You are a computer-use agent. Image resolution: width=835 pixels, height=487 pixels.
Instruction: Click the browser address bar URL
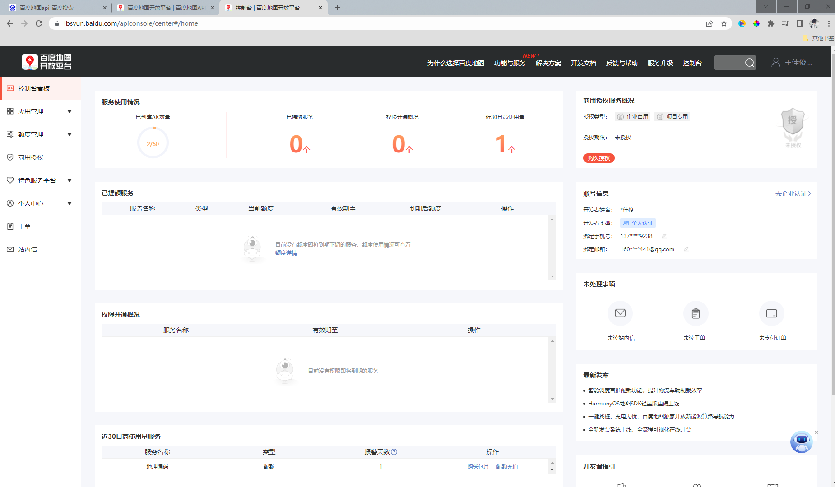[131, 23]
